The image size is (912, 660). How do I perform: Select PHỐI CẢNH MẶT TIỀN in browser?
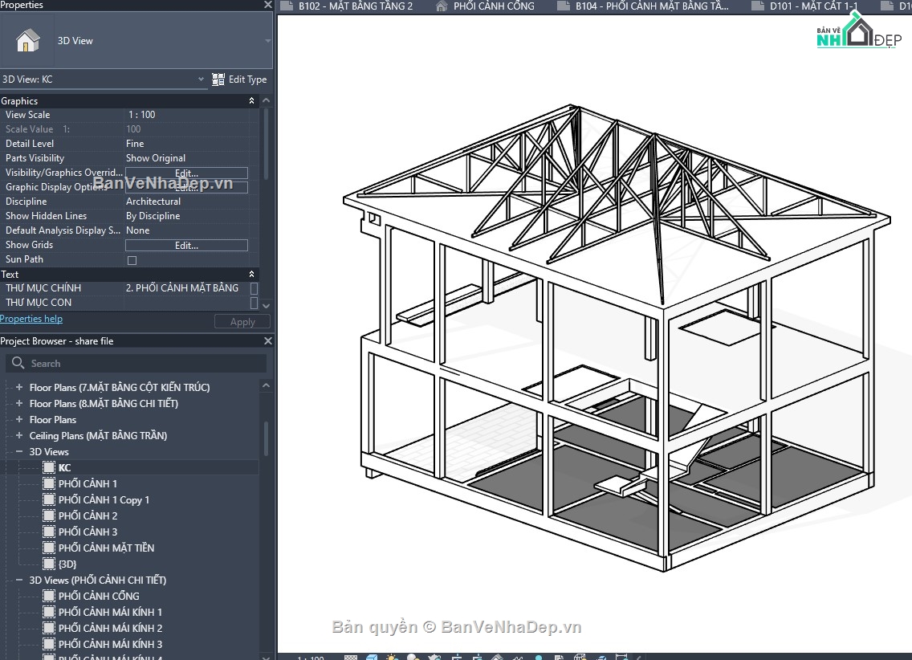[106, 548]
